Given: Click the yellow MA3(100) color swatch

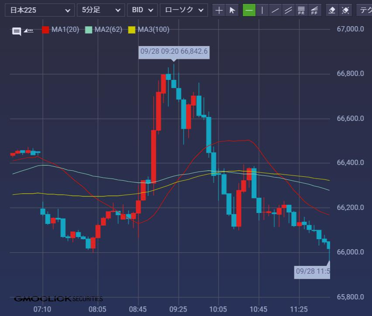Looking at the screenshot, I should coord(132,30).
